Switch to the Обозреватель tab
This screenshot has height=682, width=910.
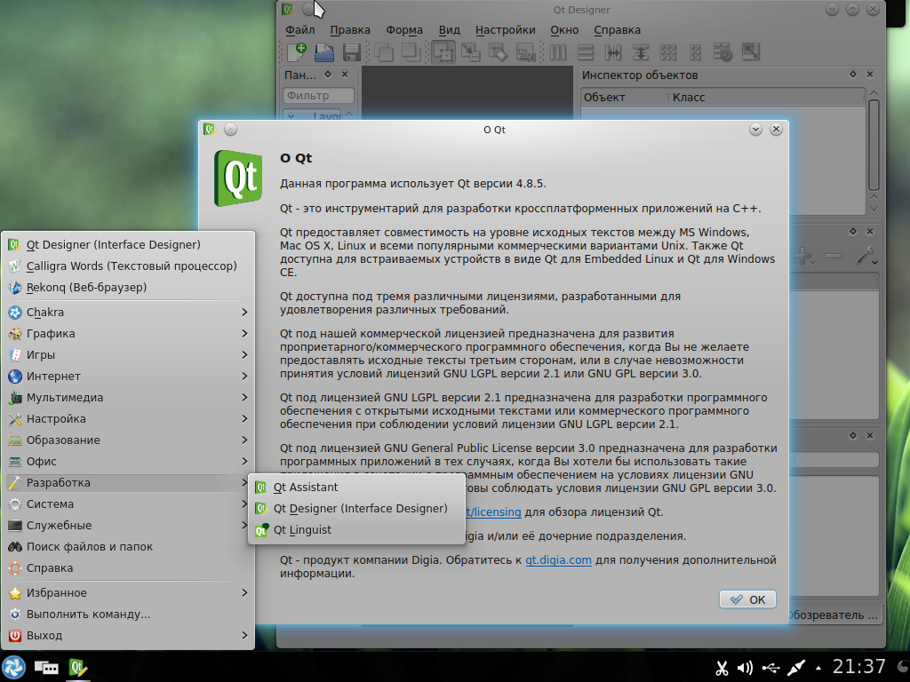pos(833,615)
